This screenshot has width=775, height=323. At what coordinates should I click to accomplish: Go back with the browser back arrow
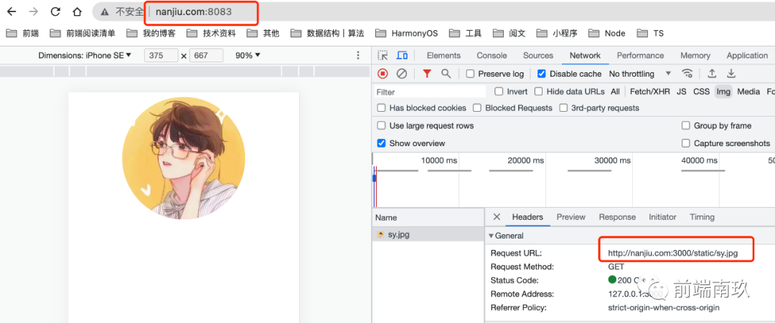(x=11, y=11)
